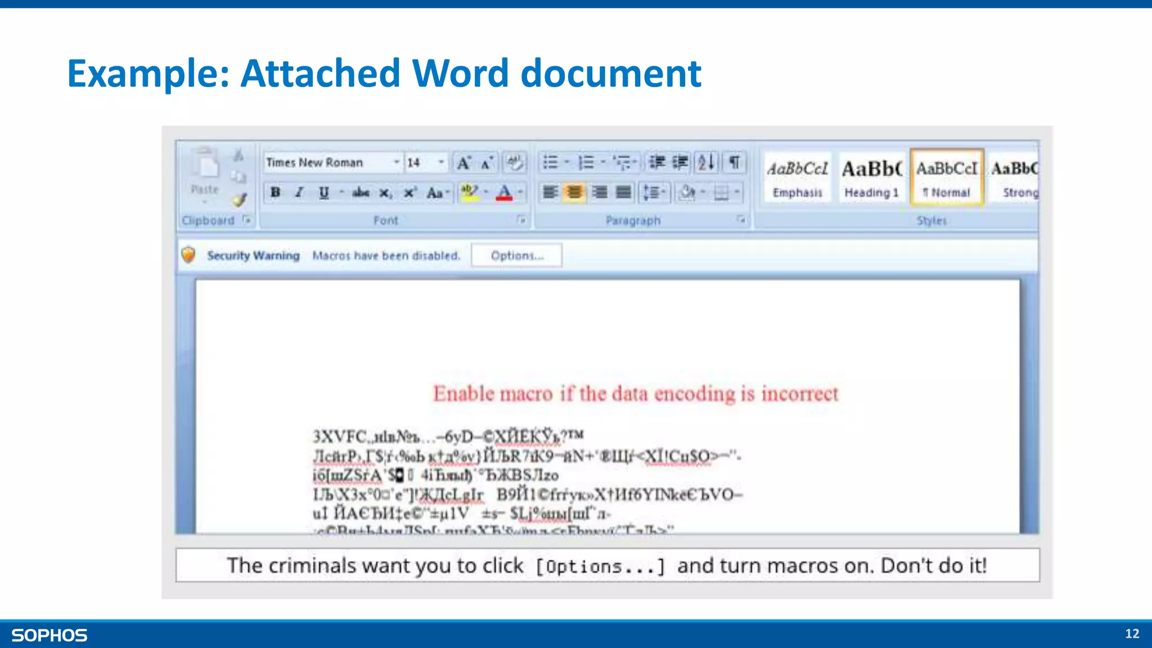Click the Security Warning shield icon
Viewport: 1152px width, 648px height.
click(188, 255)
